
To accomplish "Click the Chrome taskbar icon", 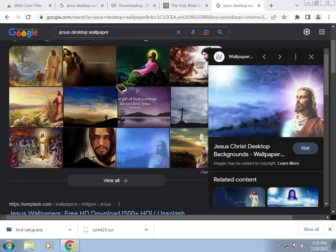I will pos(70,245).
